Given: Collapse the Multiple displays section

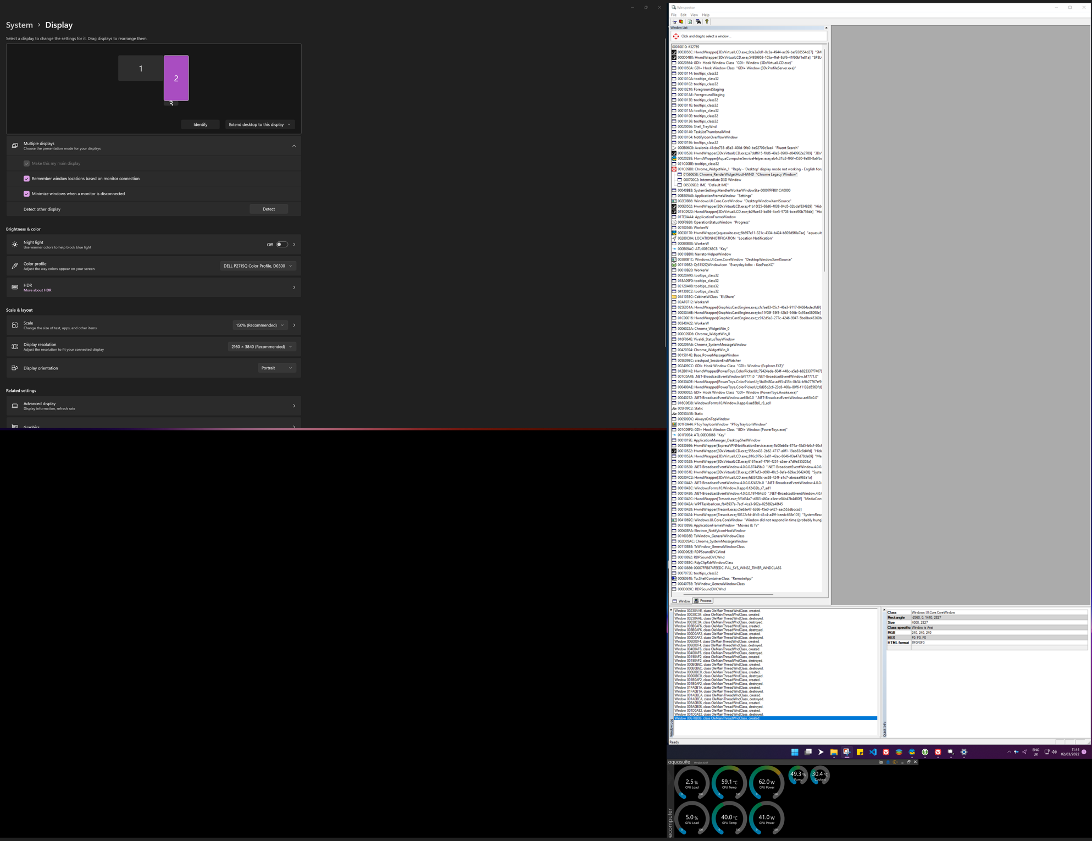Looking at the screenshot, I should [x=294, y=146].
